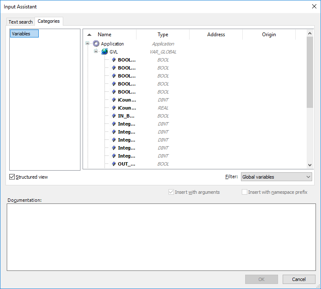Switch to the Text search tab
321x289 pixels.
(21, 22)
